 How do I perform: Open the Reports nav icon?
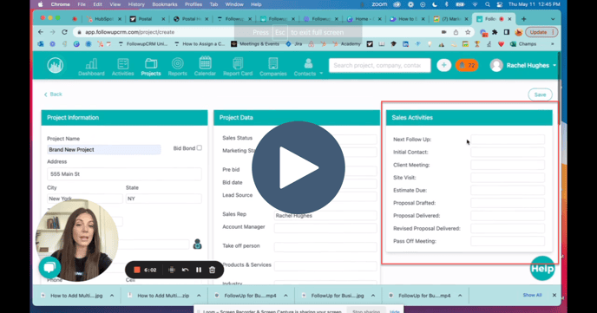point(177,68)
